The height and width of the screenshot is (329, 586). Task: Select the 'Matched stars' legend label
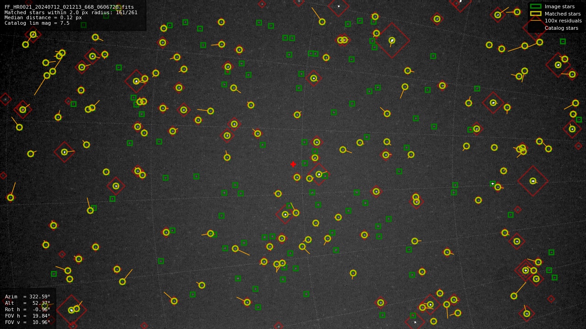pyautogui.click(x=563, y=14)
